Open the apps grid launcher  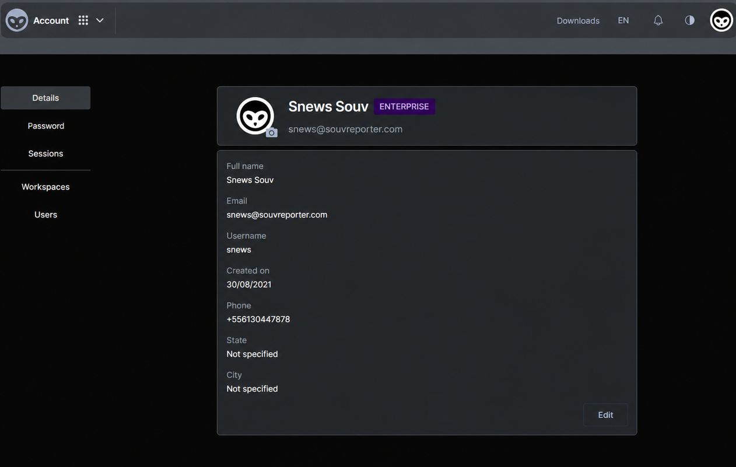click(x=83, y=20)
